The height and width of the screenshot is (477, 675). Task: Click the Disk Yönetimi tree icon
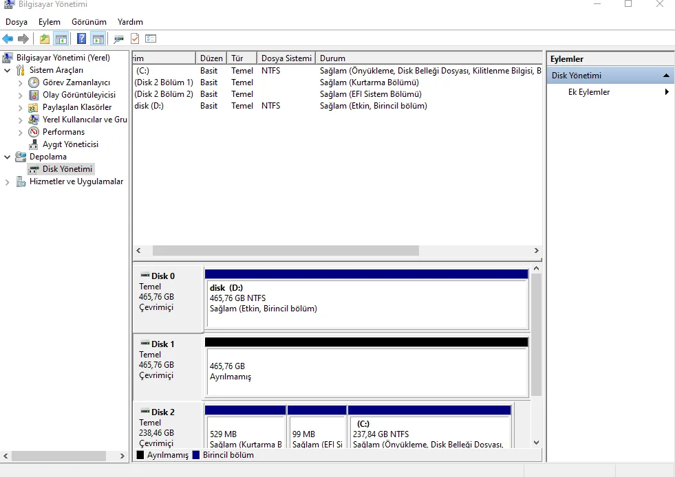(34, 170)
